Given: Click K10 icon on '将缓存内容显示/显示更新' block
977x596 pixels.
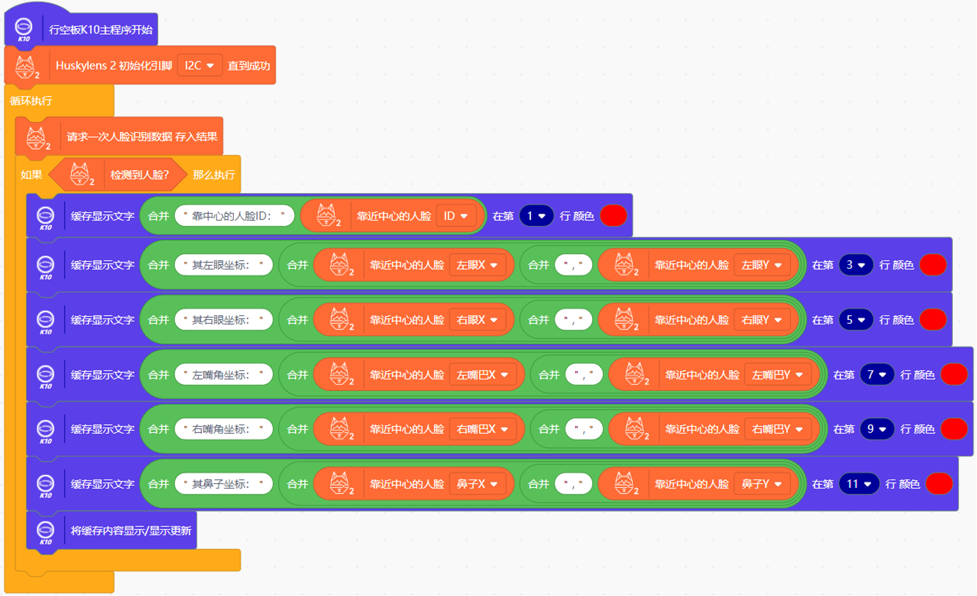Looking at the screenshot, I should (46, 531).
